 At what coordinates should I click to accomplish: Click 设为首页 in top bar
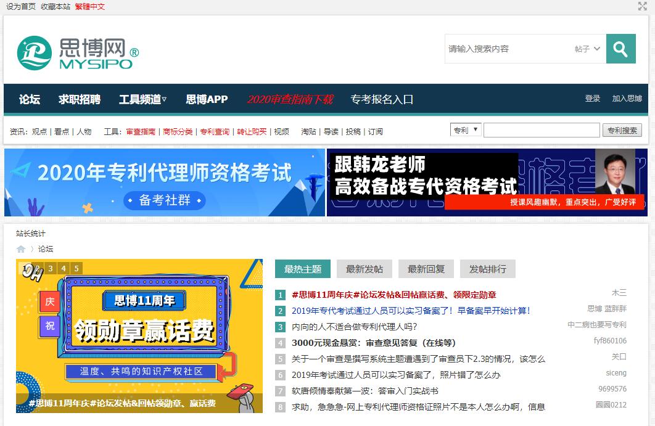[x=21, y=6]
